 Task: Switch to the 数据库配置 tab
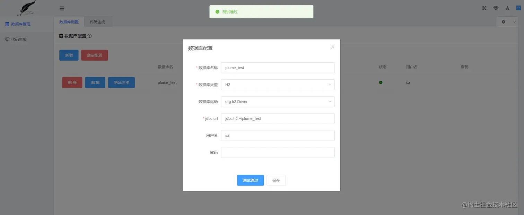69,22
